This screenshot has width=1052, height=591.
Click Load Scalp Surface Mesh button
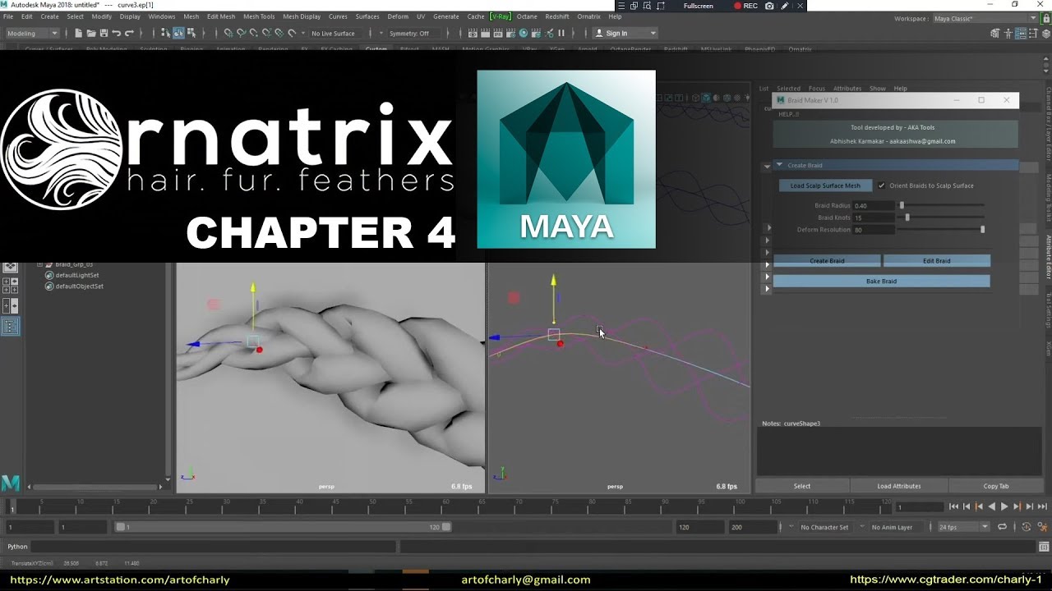[x=825, y=186]
